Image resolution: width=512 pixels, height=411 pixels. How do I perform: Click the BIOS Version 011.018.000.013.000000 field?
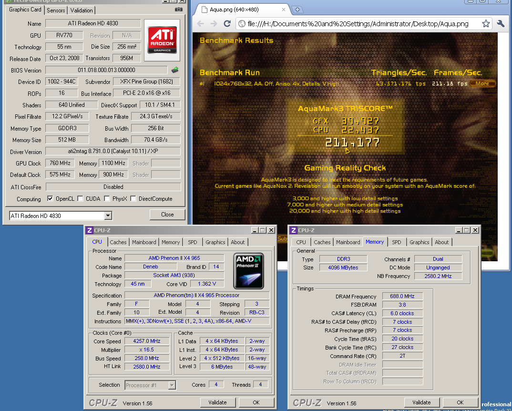pos(106,70)
